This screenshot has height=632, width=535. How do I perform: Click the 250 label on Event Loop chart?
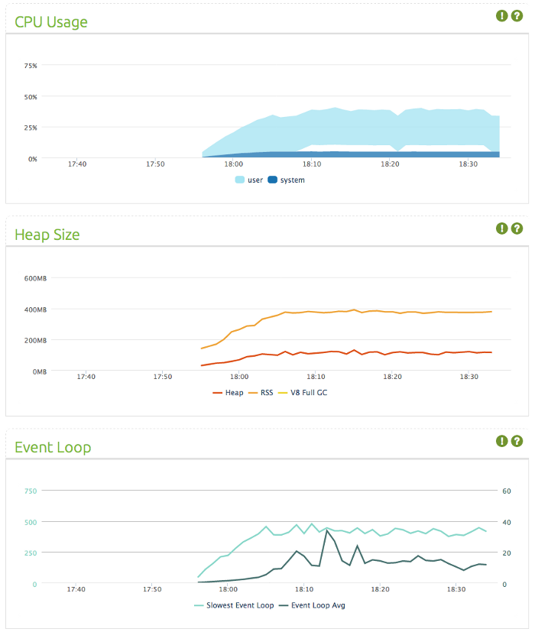point(31,553)
